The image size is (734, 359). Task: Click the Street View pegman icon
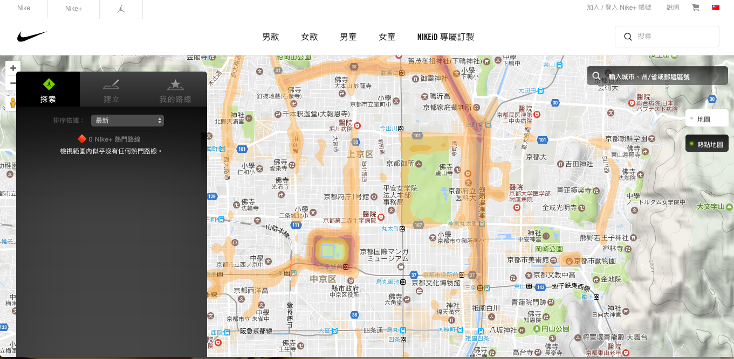click(x=13, y=102)
